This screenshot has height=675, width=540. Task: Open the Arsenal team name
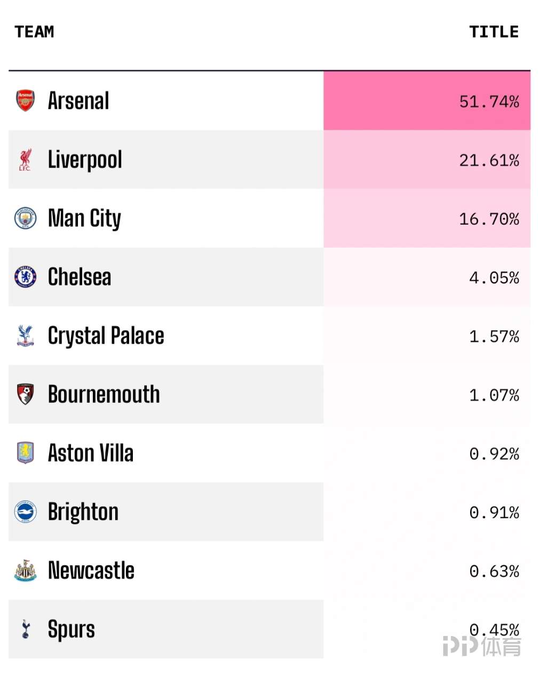click(x=78, y=101)
